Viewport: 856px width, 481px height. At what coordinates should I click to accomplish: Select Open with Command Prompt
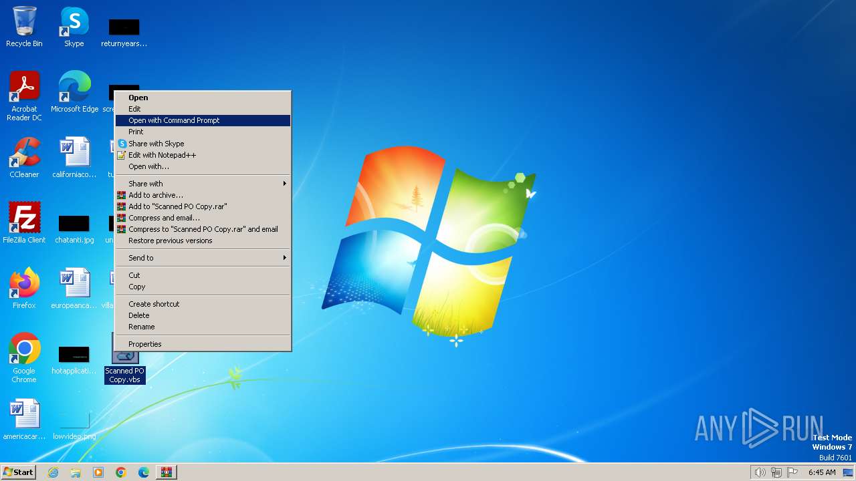203,120
